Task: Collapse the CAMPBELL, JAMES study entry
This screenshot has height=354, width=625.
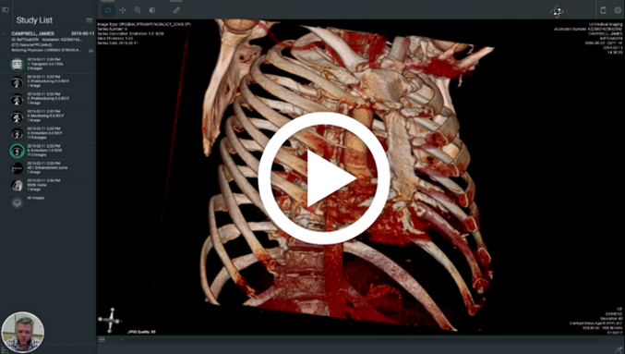Action: pyautogui.click(x=4, y=34)
